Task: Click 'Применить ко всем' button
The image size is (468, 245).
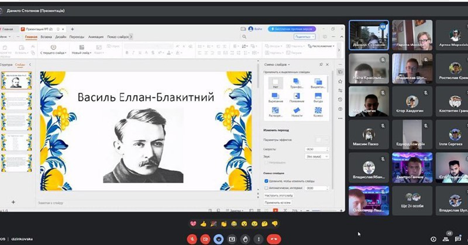Action: click(278, 202)
